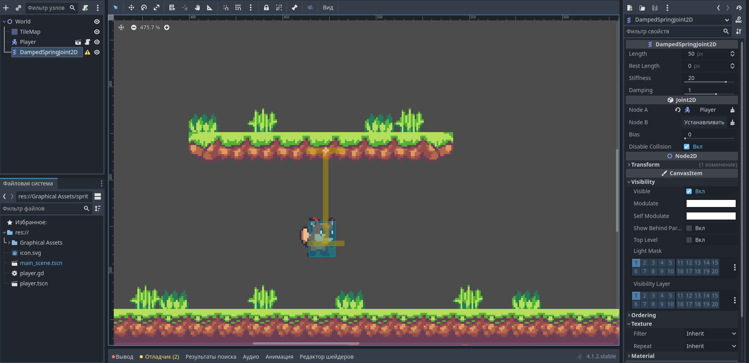Open the Texture Filter dropdown
The height and width of the screenshot is (363, 749).
(711, 334)
